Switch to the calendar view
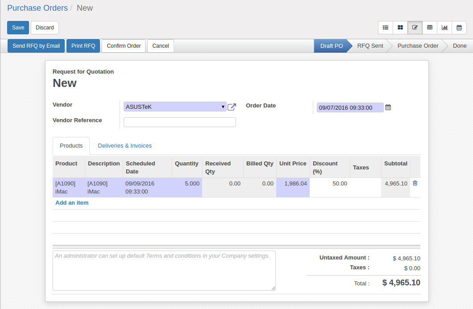Viewport: 473px width, 309px height. (459, 27)
